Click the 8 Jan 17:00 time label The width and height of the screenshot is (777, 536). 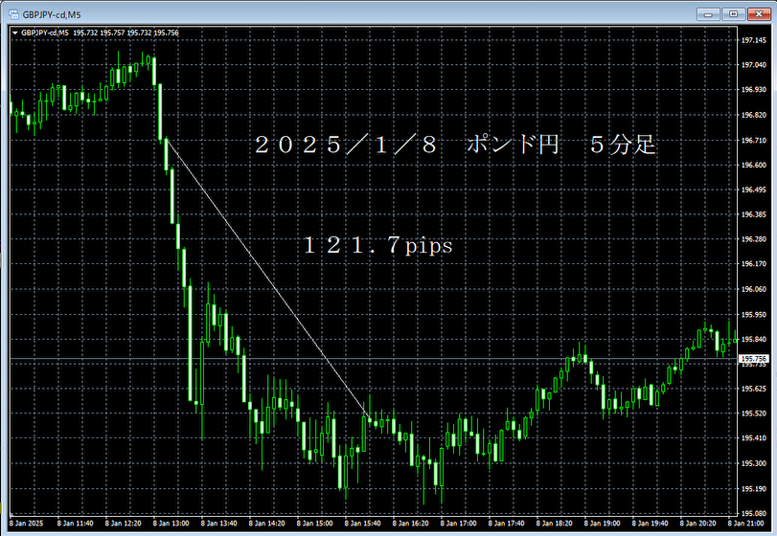[462, 524]
